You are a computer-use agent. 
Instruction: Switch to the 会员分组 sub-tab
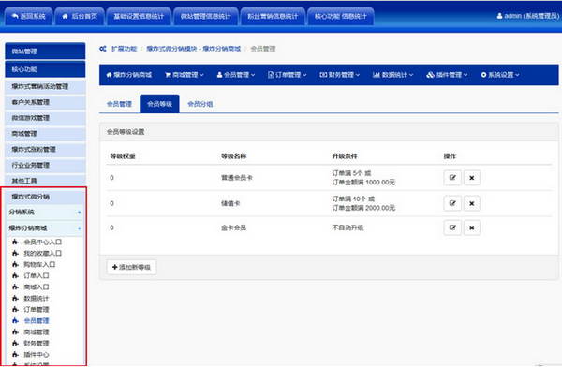(200, 104)
